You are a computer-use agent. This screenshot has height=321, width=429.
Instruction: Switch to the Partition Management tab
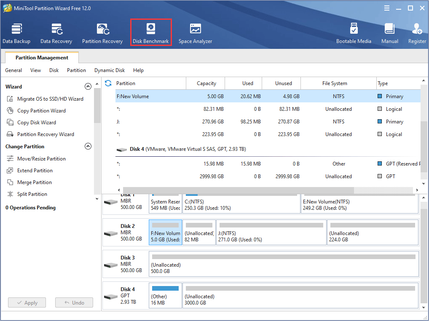point(41,57)
